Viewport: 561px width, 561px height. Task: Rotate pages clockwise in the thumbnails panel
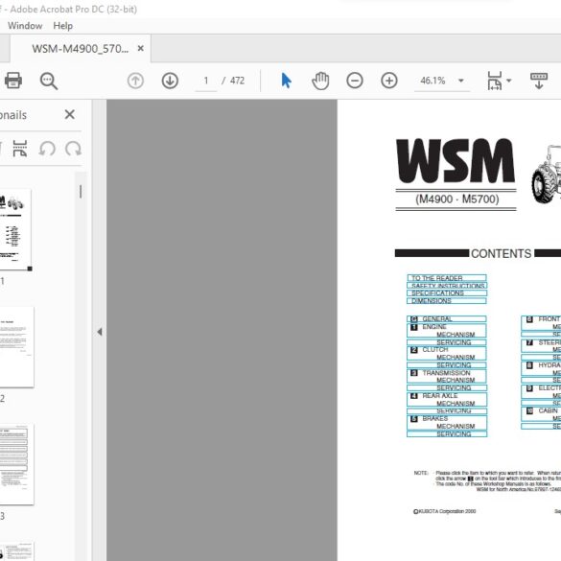click(73, 149)
